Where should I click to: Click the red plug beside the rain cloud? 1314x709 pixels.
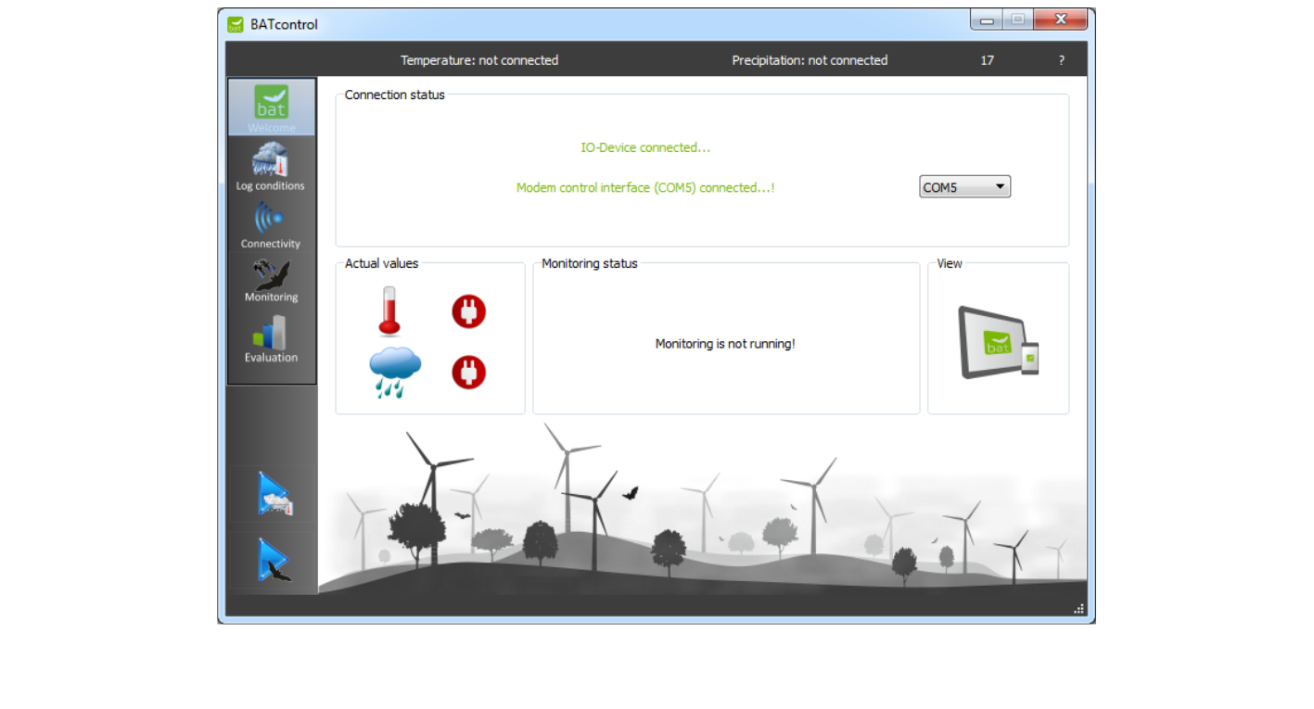coord(468,373)
